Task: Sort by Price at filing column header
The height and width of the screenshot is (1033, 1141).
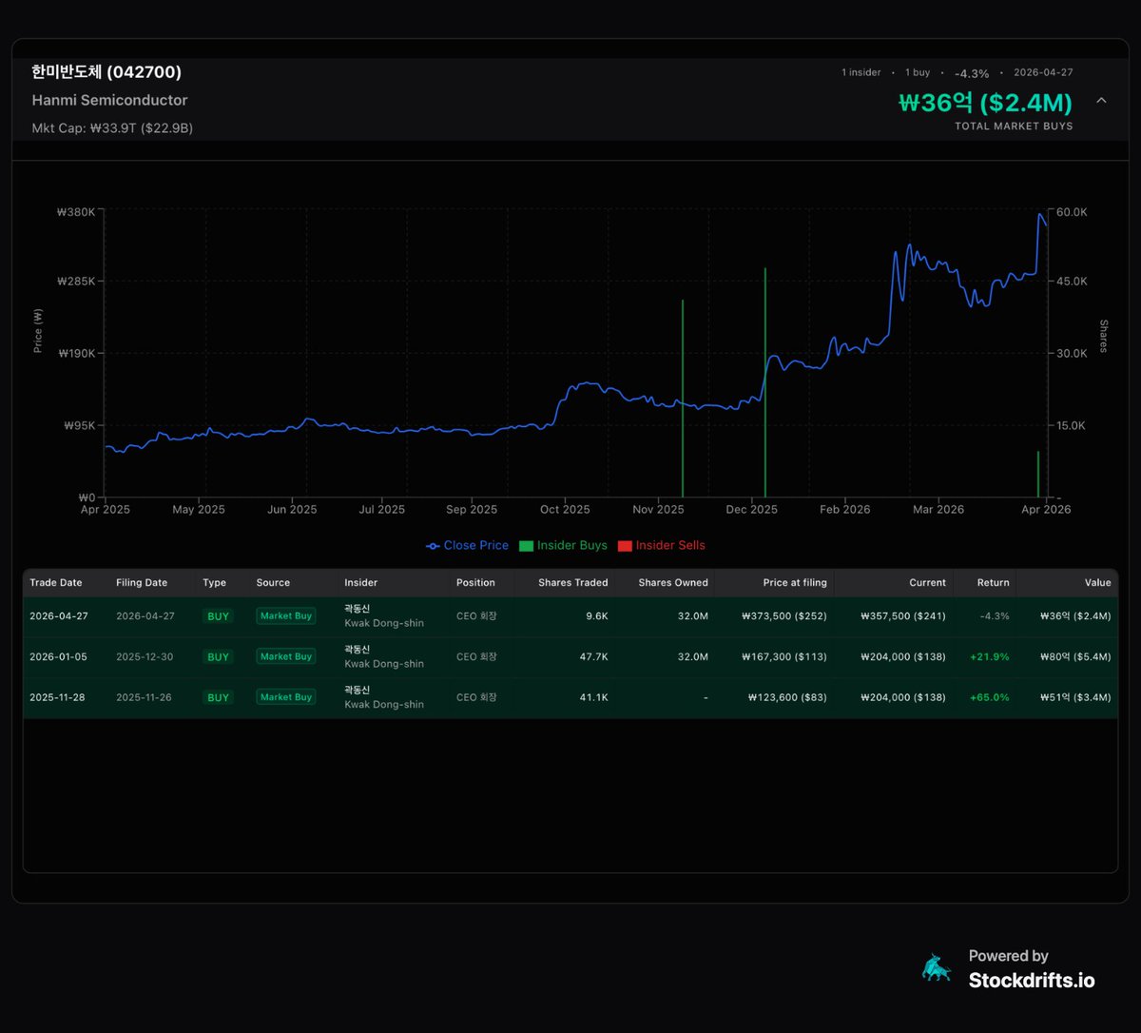Action: pyautogui.click(x=795, y=582)
